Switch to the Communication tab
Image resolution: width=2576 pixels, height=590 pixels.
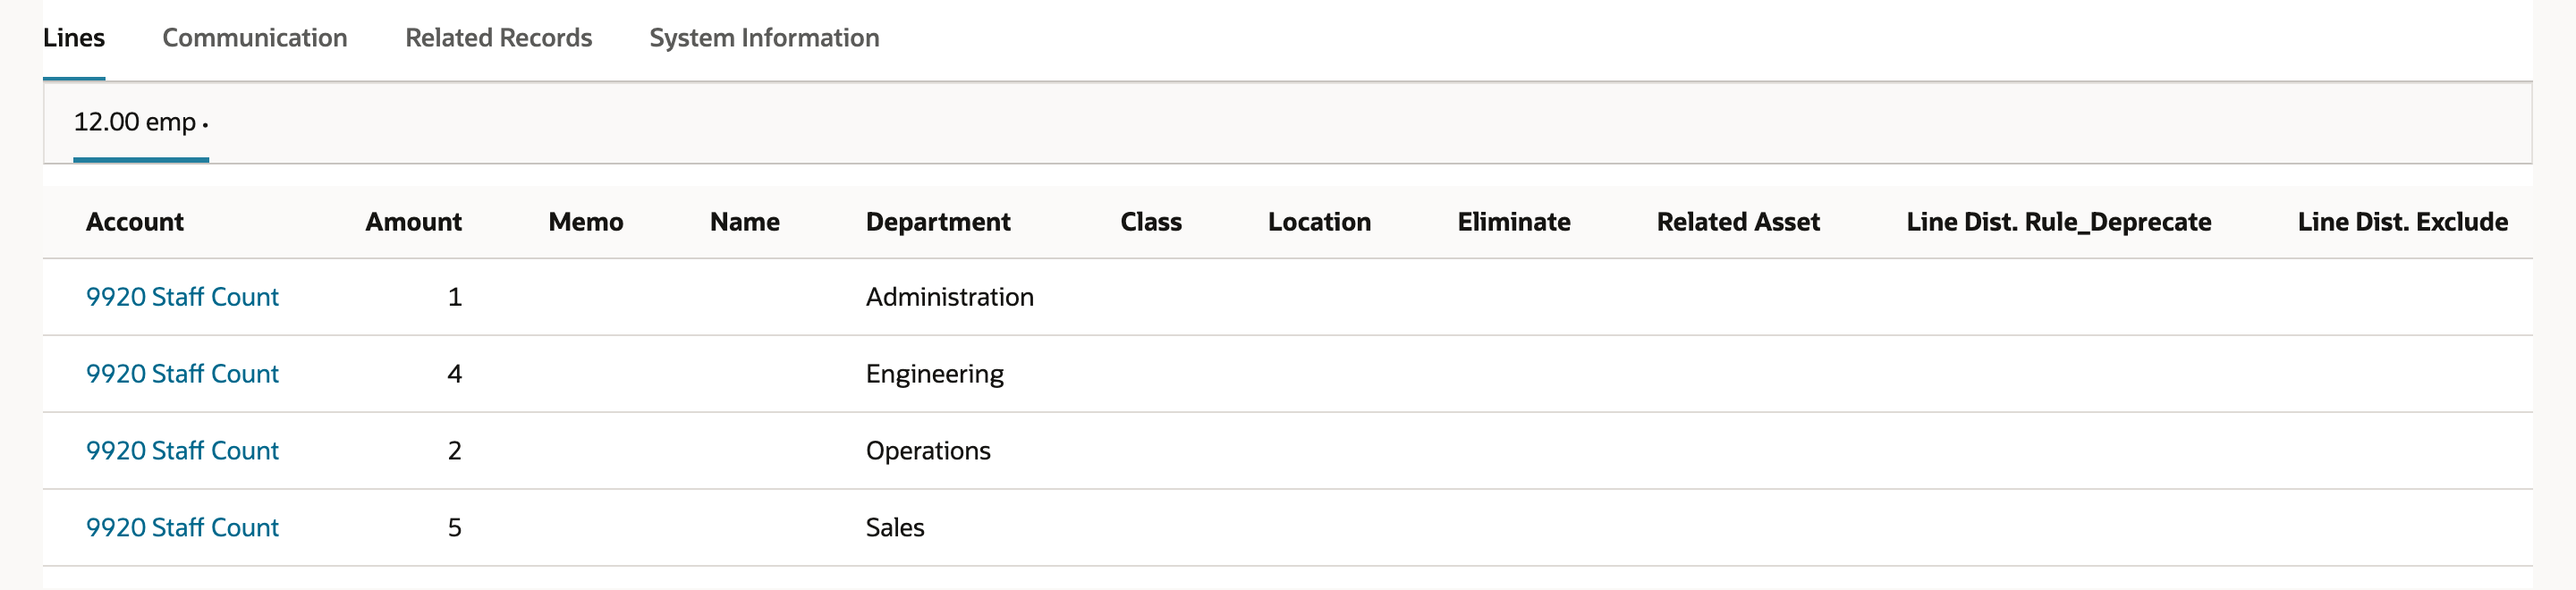click(255, 38)
